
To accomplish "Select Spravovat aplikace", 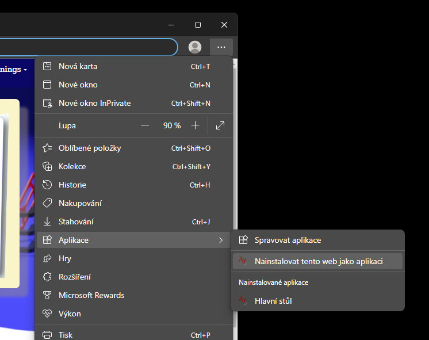I will (317, 240).
